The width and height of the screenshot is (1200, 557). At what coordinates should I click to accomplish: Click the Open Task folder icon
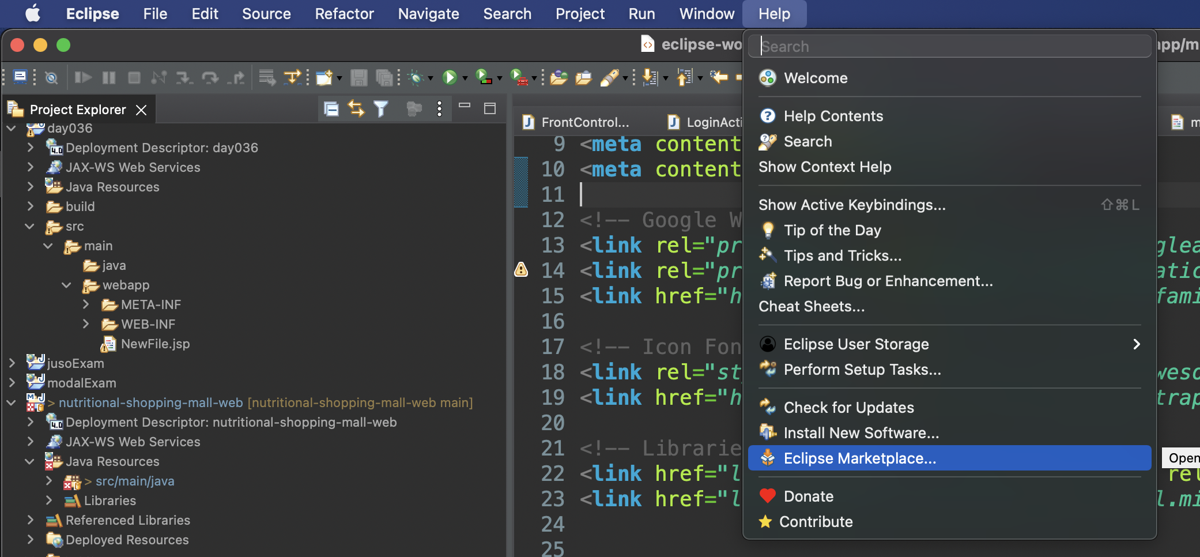pyautogui.click(x=584, y=77)
